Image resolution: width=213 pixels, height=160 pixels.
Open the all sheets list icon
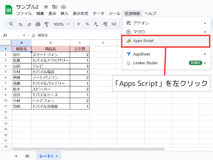click(27, 156)
